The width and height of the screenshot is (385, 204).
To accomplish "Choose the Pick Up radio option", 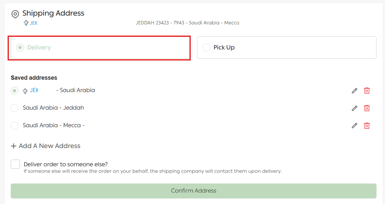I will [207, 48].
